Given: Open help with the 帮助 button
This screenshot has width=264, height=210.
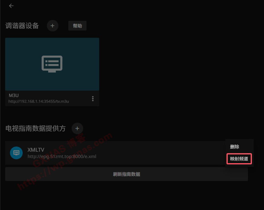Looking at the screenshot, I should coord(77,26).
